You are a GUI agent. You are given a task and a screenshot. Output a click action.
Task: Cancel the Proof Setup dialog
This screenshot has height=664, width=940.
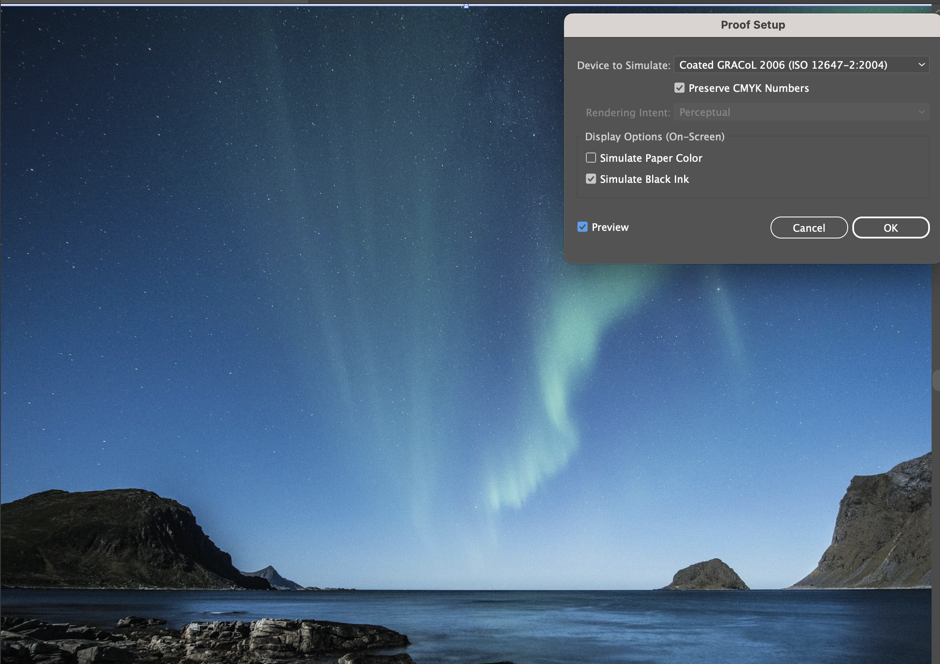click(x=808, y=228)
